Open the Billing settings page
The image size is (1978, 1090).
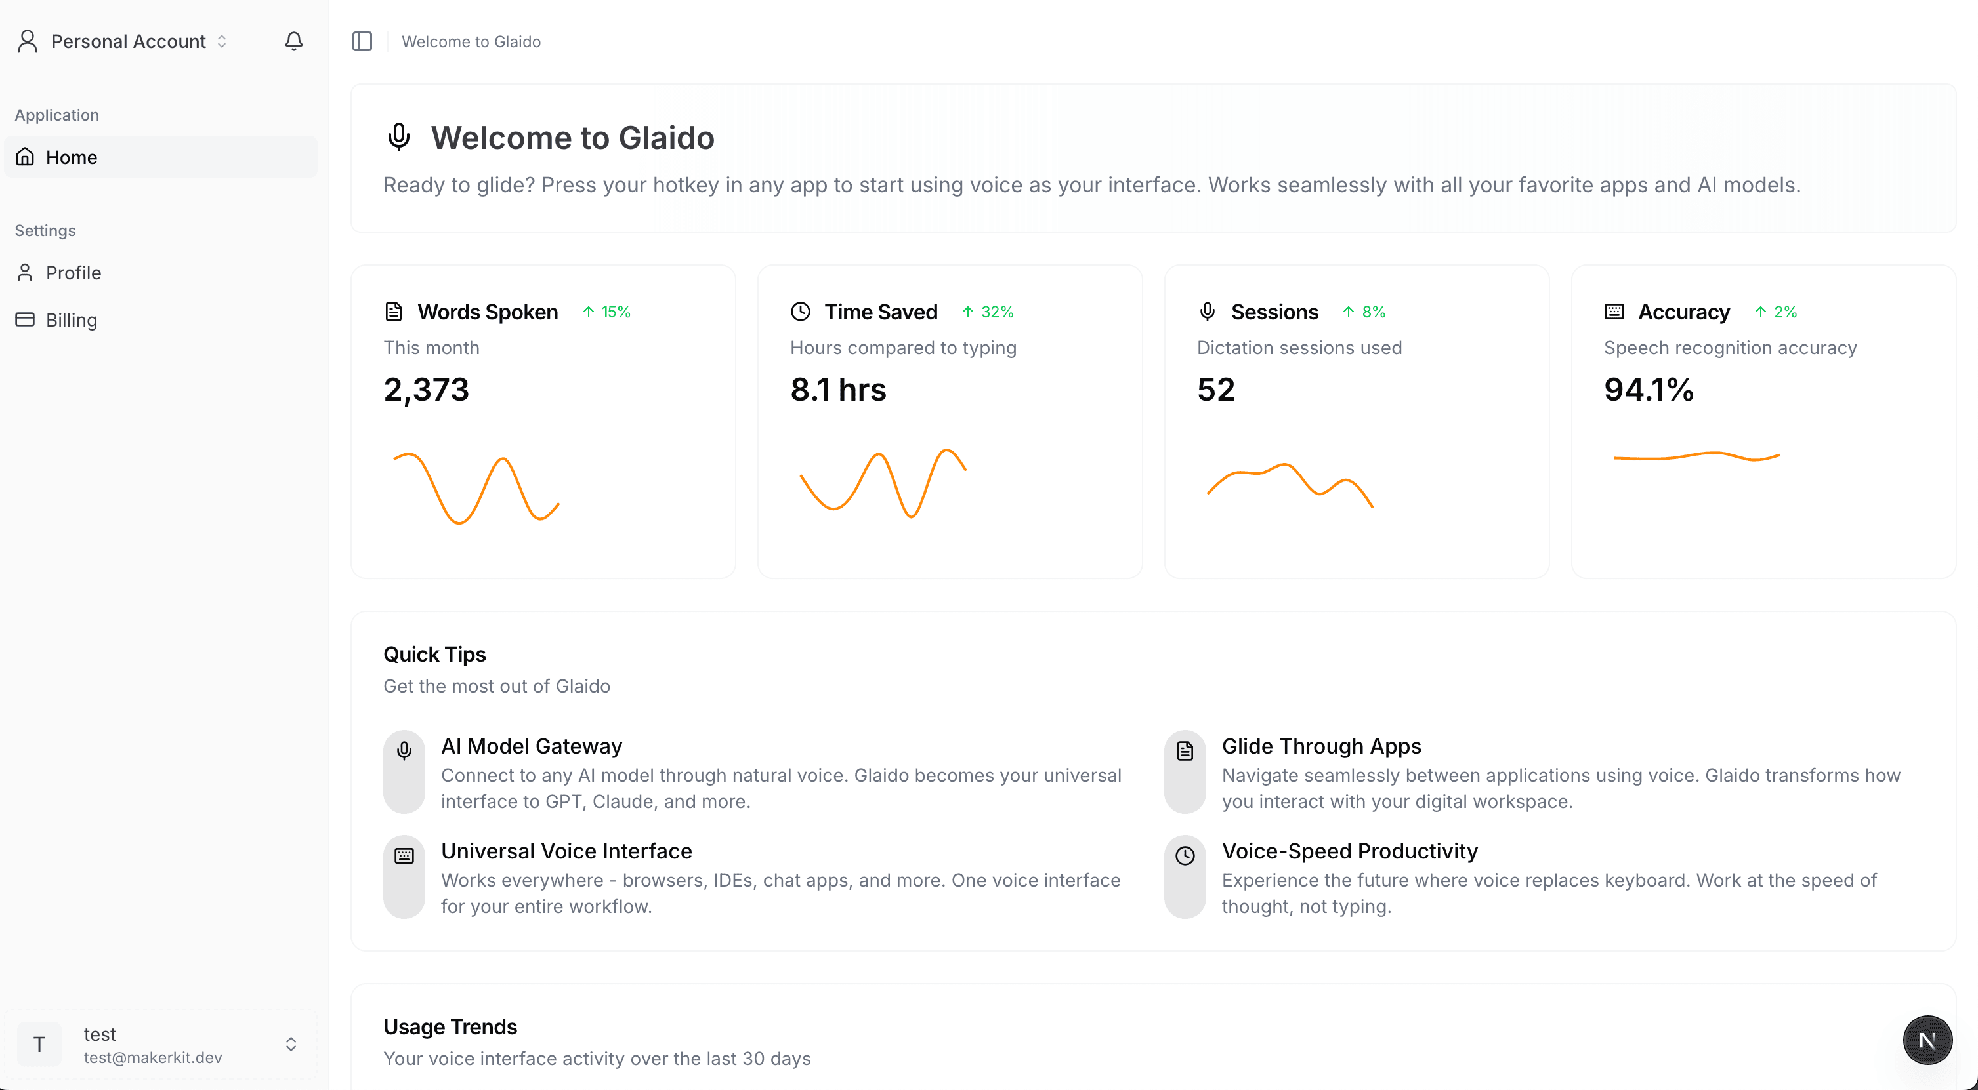161,320
